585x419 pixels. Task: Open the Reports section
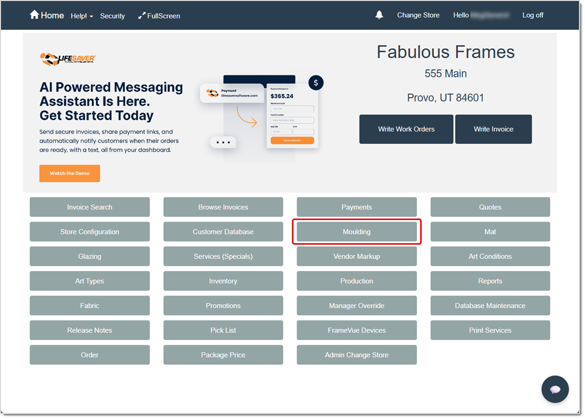pyautogui.click(x=490, y=281)
